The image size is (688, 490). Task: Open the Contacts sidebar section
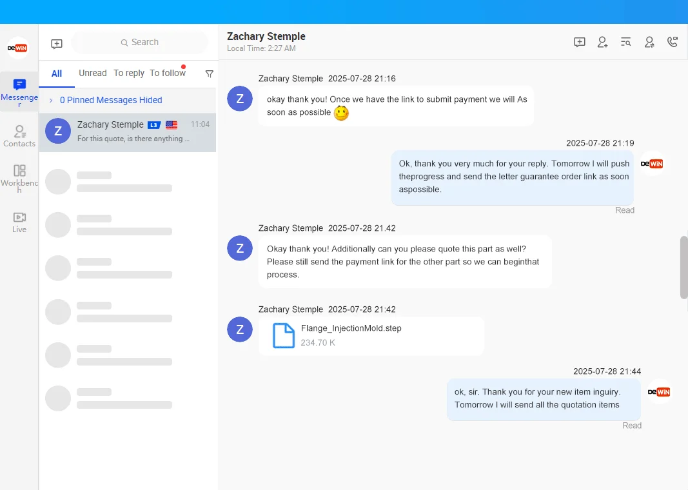coord(19,136)
